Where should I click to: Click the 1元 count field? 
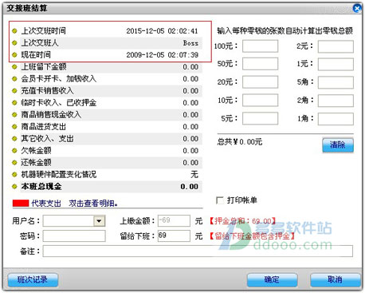click(336, 65)
